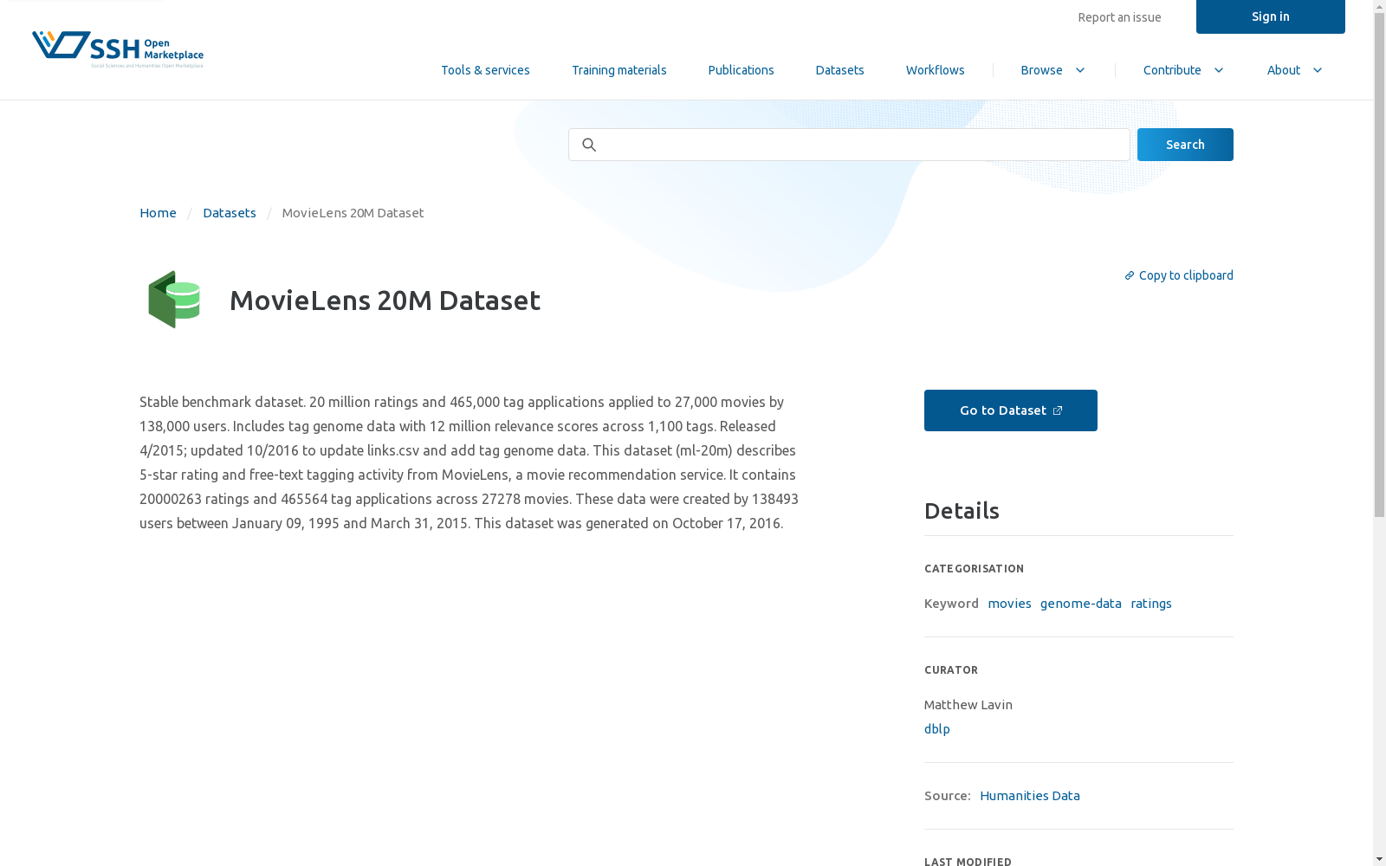
Task: Go to Home breadcrumb link
Action: [158, 213]
